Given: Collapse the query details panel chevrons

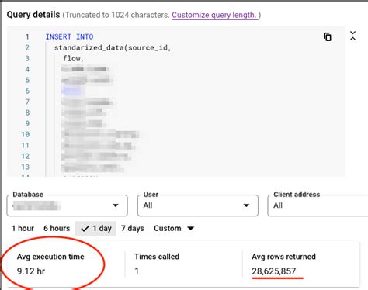Looking at the screenshot, I should [352, 36].
